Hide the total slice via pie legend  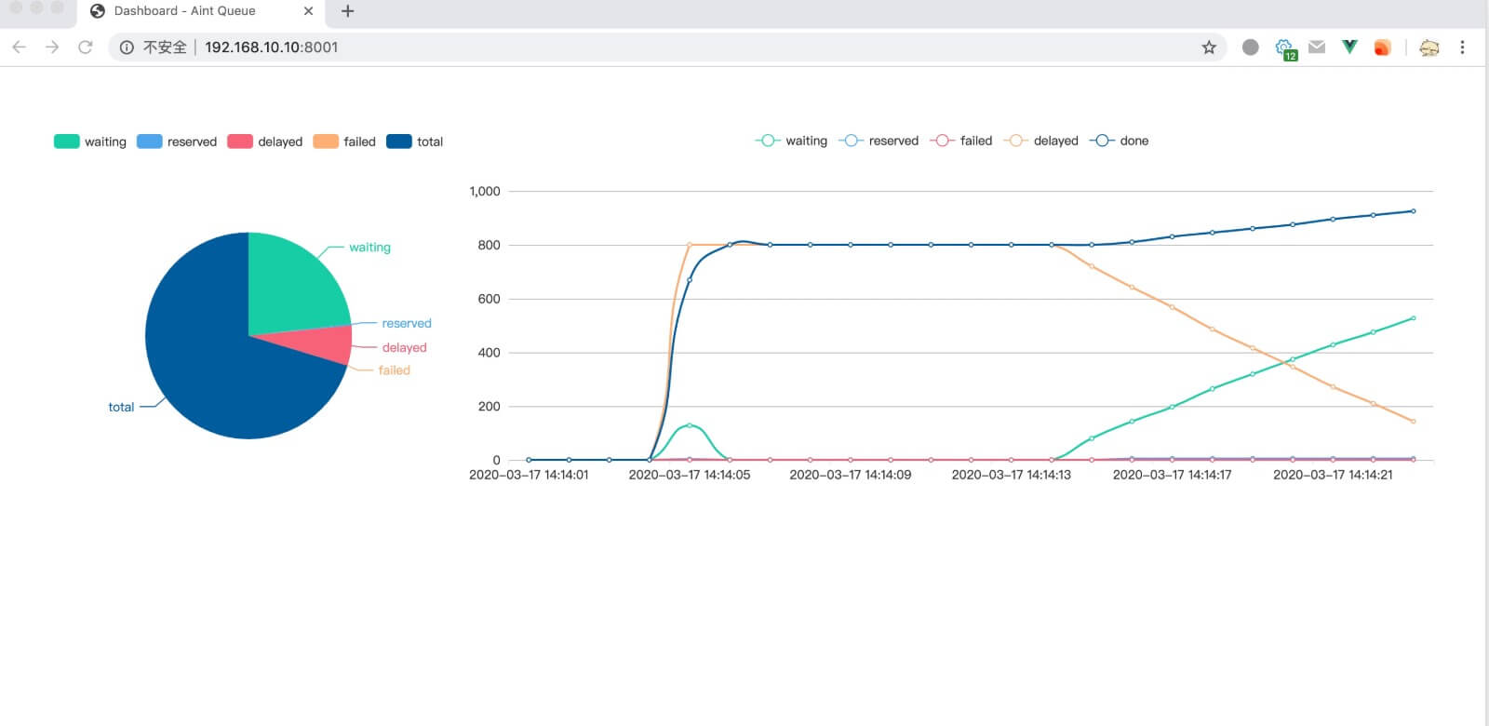pos(414,141)
